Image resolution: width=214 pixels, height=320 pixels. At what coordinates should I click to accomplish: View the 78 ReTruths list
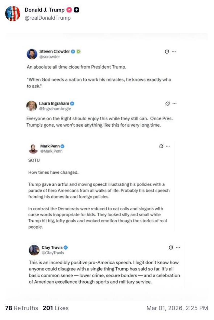pos(21,308)
